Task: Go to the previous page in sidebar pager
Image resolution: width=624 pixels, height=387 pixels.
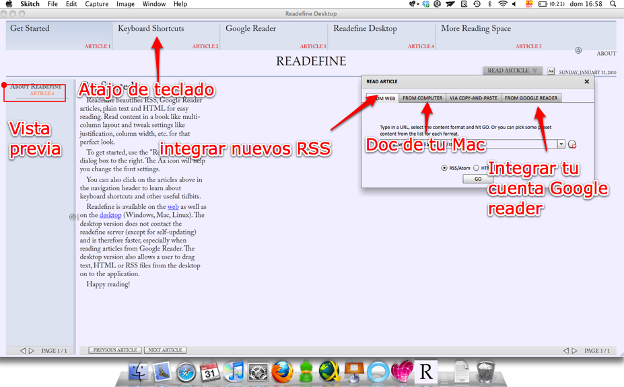Action: [23, 351]
